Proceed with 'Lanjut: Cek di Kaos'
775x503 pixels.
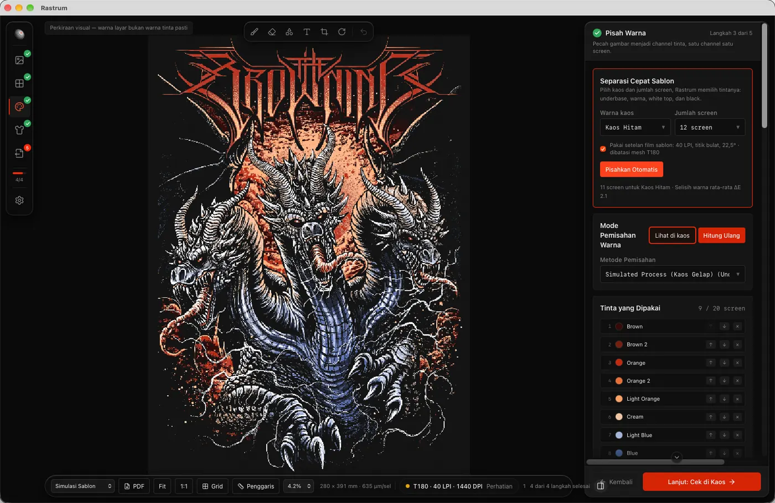(x=701, y=482)
